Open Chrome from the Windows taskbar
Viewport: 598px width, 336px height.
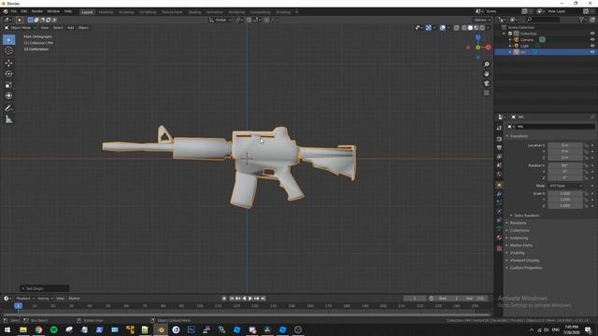38,329
